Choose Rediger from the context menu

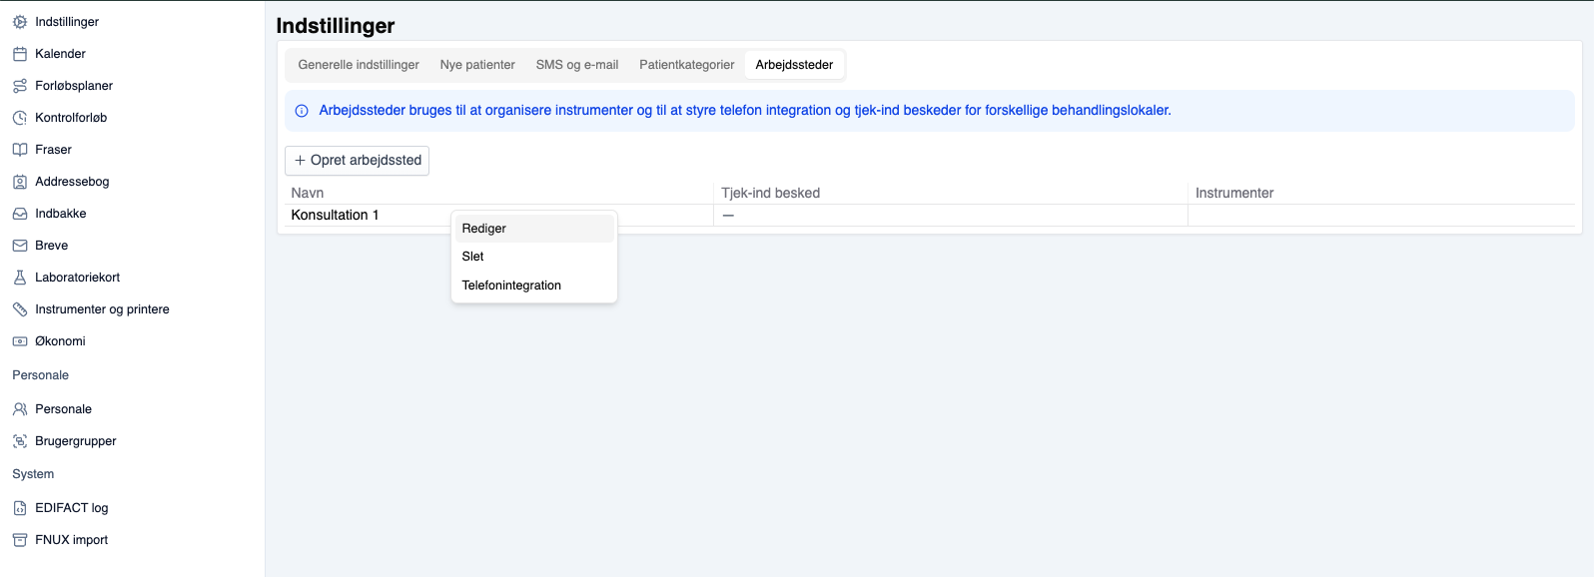(484, 229)
